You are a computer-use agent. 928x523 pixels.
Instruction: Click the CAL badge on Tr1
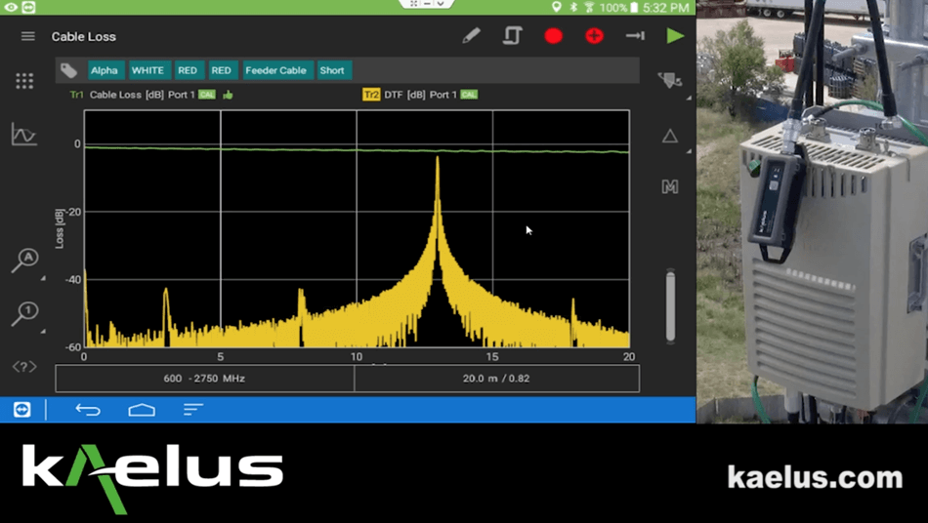(207, 95)
